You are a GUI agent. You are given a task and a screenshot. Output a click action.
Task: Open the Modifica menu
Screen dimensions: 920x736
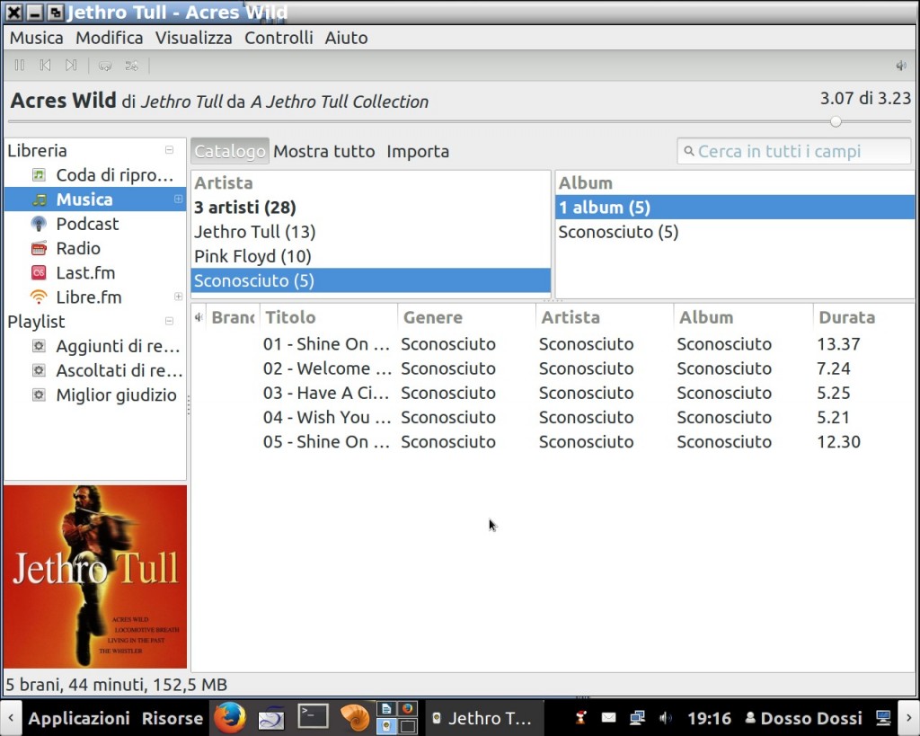[109, 38]
